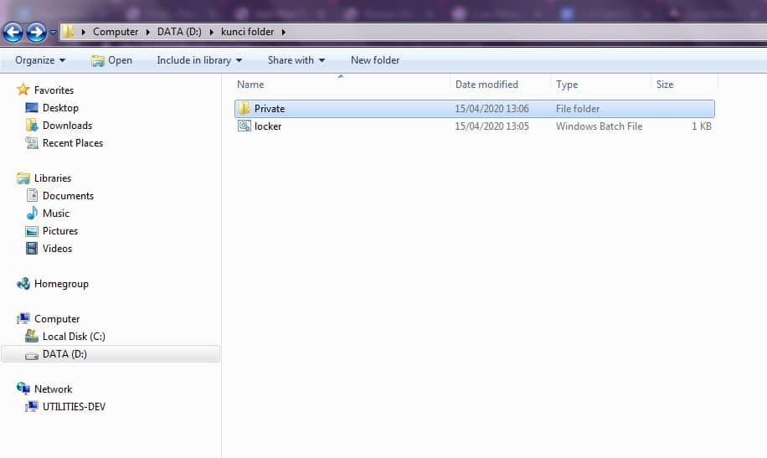767x458 pixels.
Task: Click the Favorites star icon
Action: [x=23, y=90]
